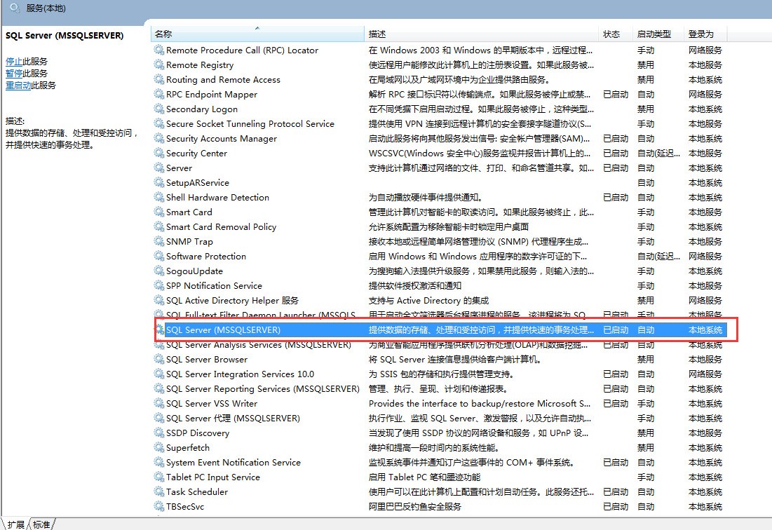Click the gear icon beside Software Protection
Image resolution: width=772 pixels, height=530 pixels.
pos(158,256)
